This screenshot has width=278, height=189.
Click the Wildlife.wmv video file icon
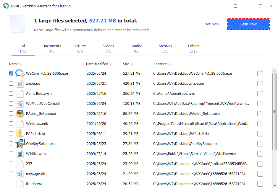pyautogui.click(x=20, y=154)
